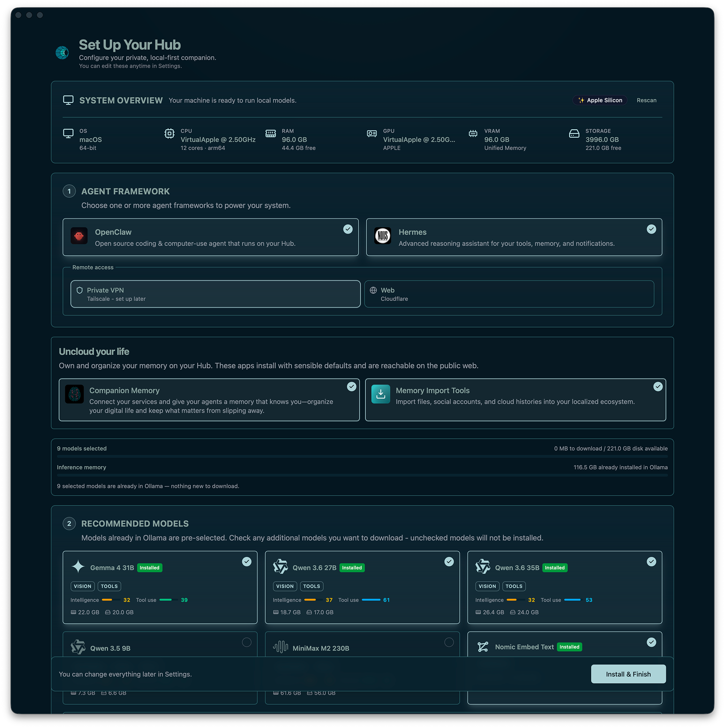The height and width of the screenshot is (728, 725).
Task: Uncheck the Qwen 3.6 27B model
Action: [449, 562]
